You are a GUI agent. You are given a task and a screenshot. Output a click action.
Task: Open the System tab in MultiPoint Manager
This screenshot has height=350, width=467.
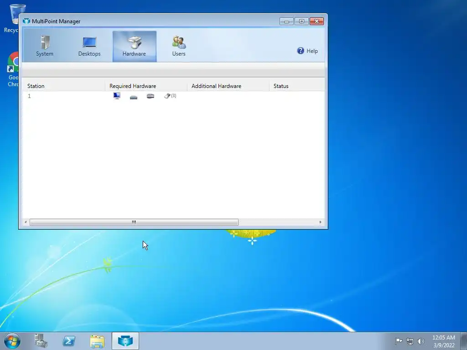click(x=45, y=46)
